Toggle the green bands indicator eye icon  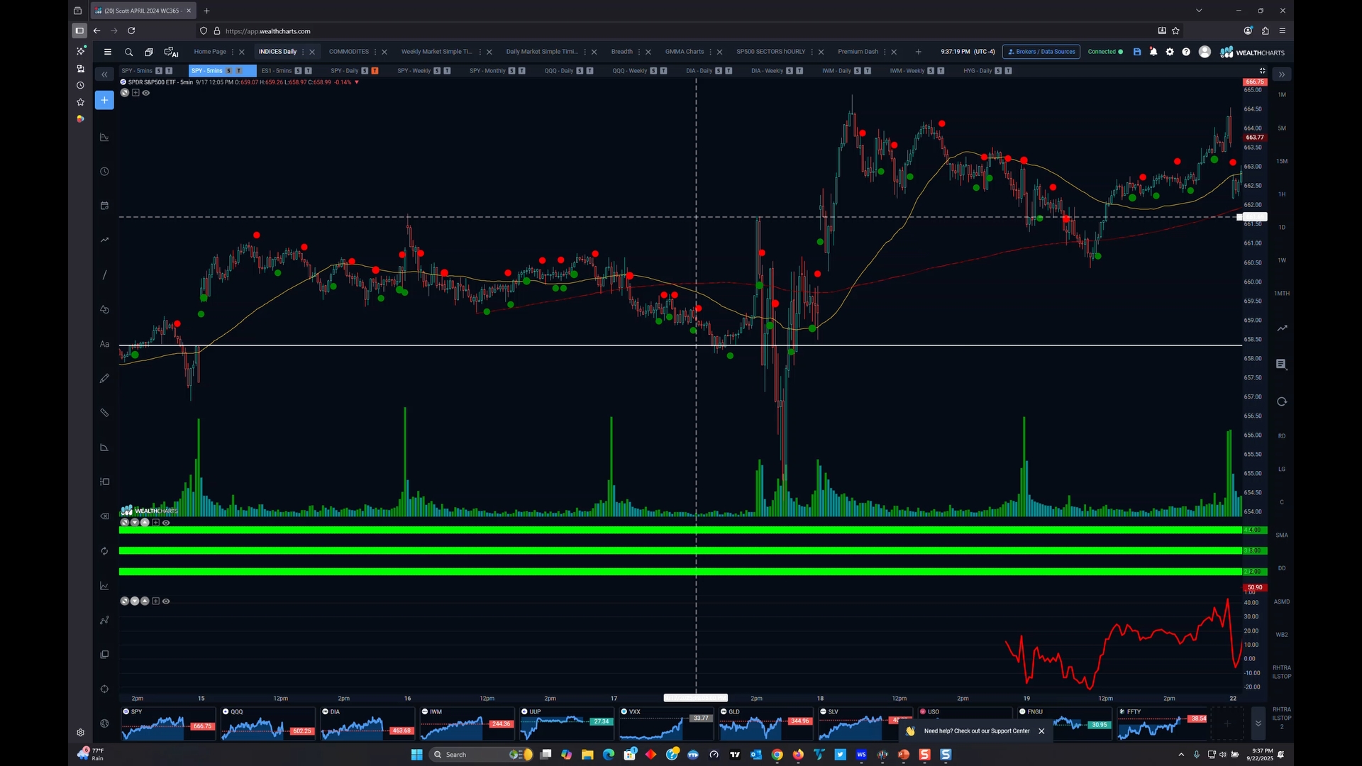tap(166, 523)
